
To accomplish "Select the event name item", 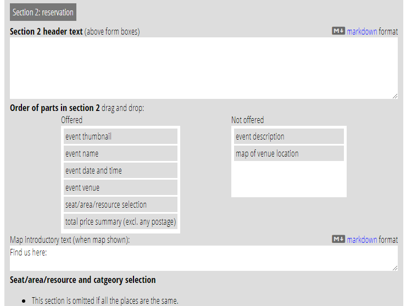I will pos(120,153).
